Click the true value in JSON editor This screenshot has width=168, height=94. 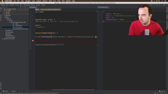[x=122, y=20]
